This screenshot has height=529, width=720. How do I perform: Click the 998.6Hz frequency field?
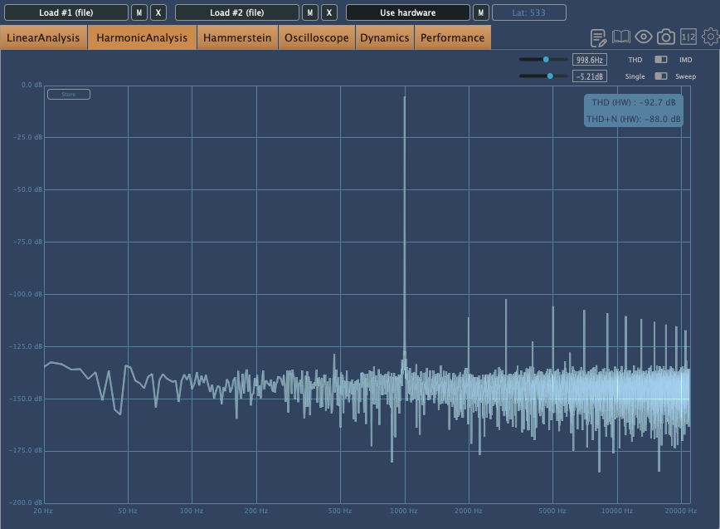point(590,60)
